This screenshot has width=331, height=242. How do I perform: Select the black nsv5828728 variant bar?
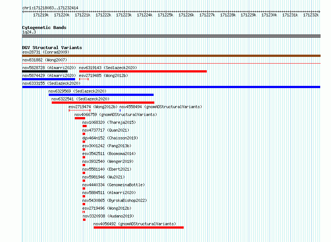pos(45,71)
